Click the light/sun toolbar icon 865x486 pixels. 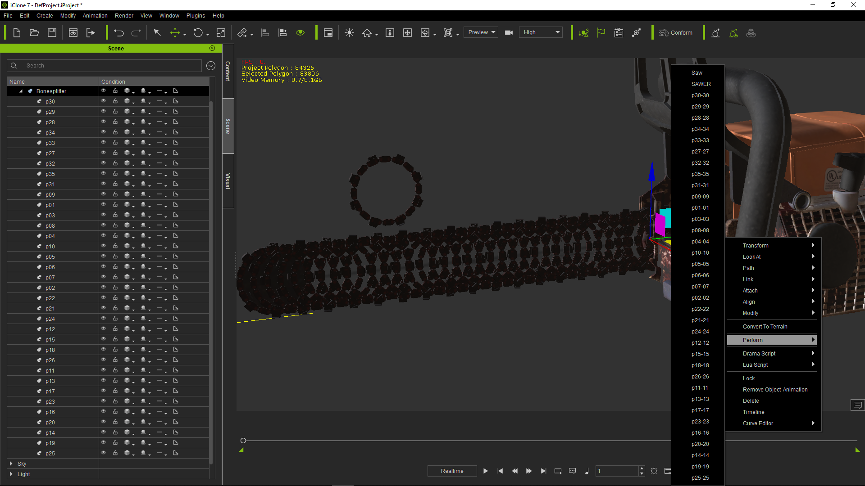point(349,33)
